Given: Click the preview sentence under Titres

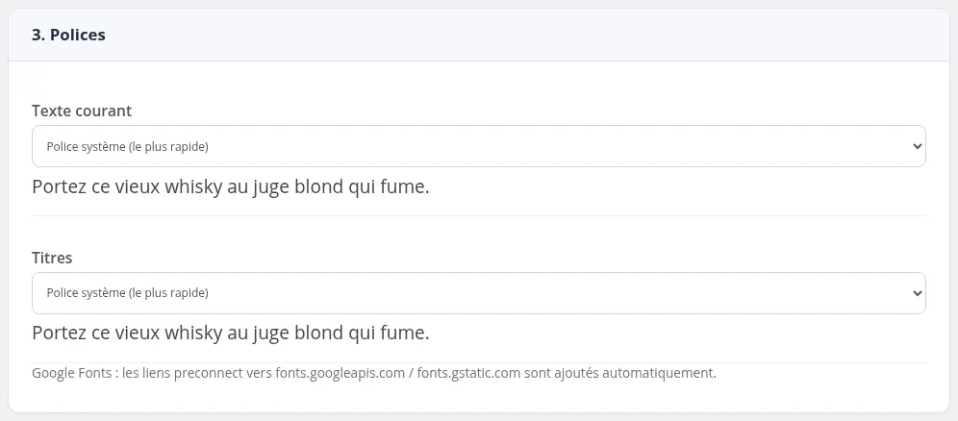Looking at the screenshot, I should (x=230, y=334).
